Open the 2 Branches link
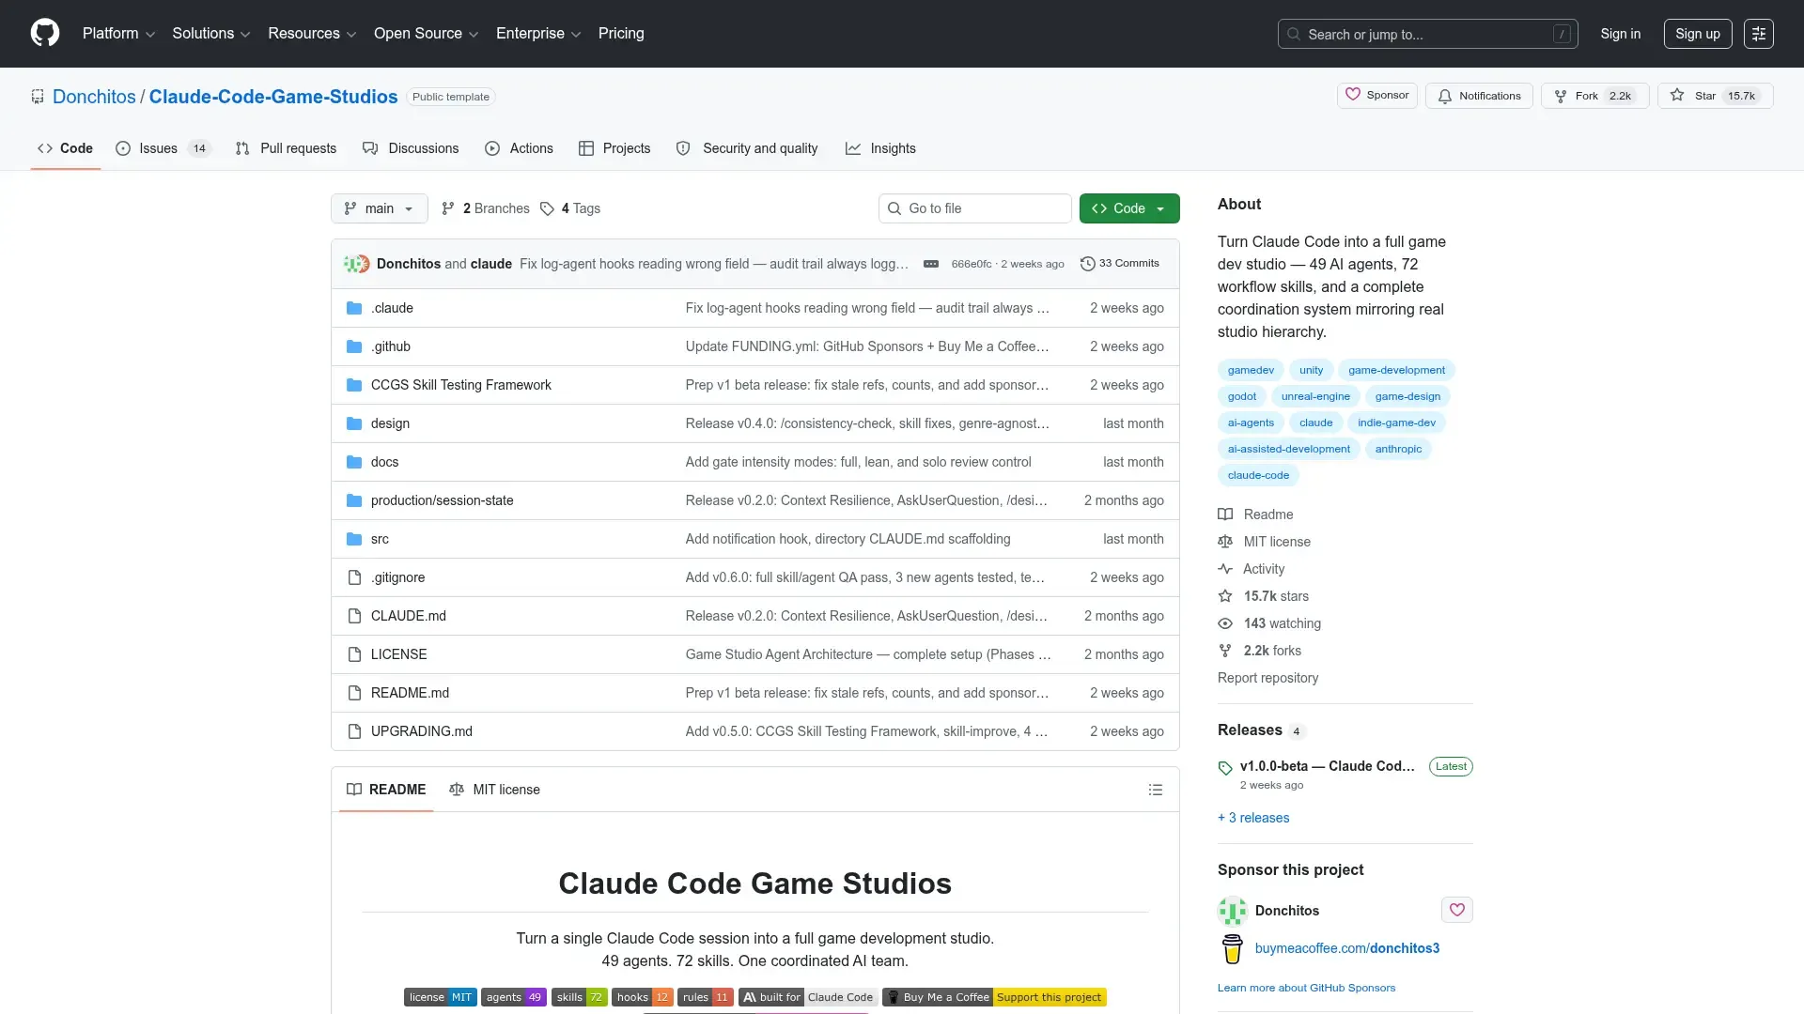Screen dimensions: 1804x1014 pyautogui.click(x=486, y=208)
